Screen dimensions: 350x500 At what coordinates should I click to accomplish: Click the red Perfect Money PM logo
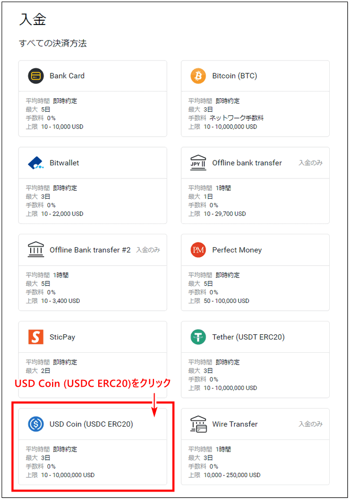point(198,250)
